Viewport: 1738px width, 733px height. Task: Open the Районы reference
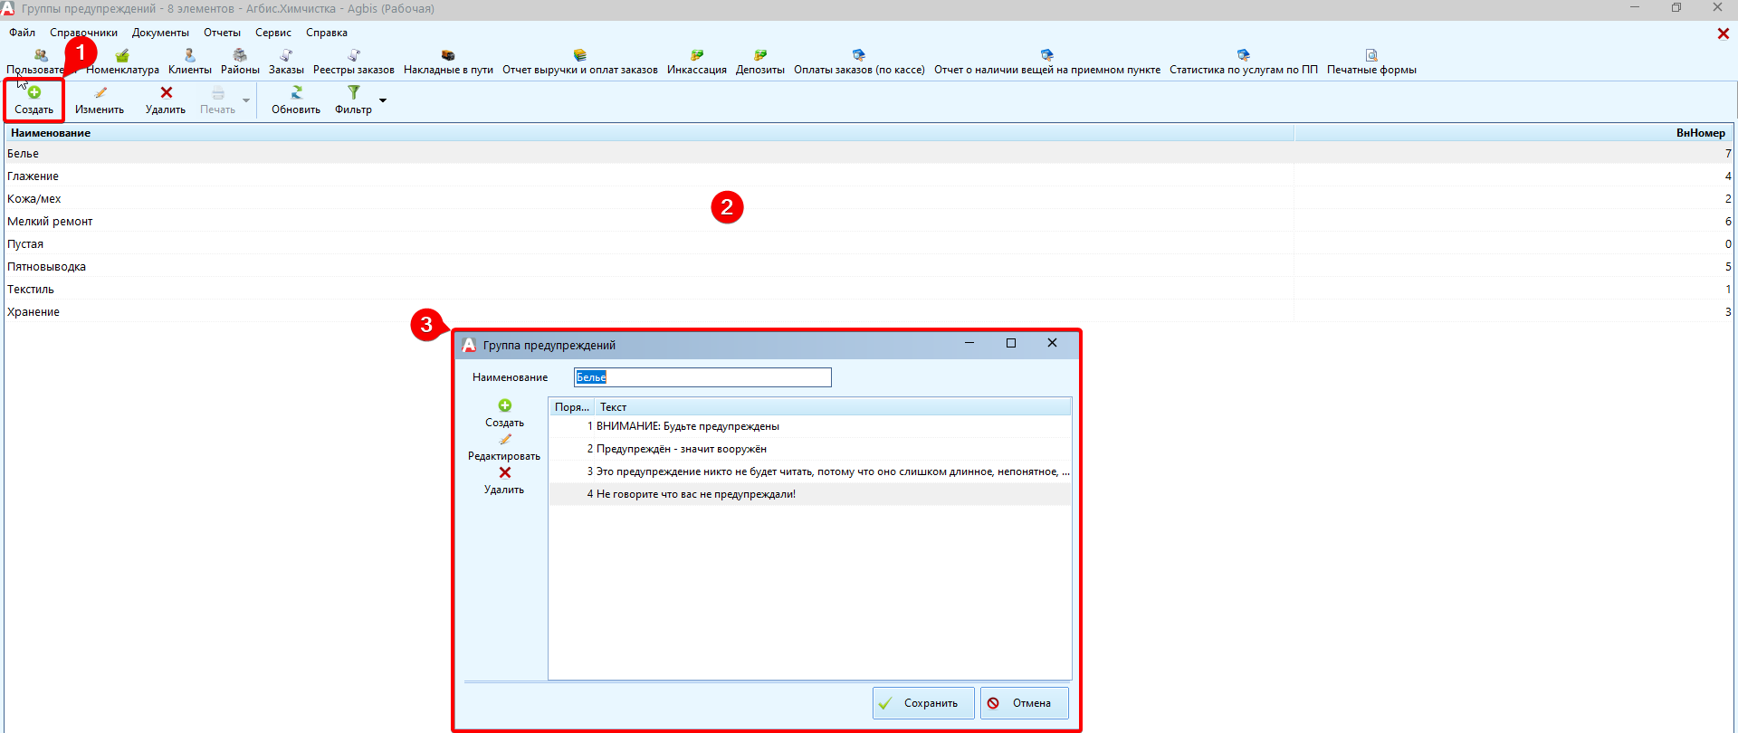pos(240,62)
